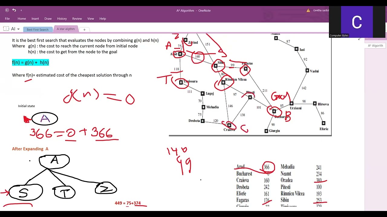This screenshot has width=387, height=217.
Task: Open the Best First Search section tab
Action: point(37,30)
